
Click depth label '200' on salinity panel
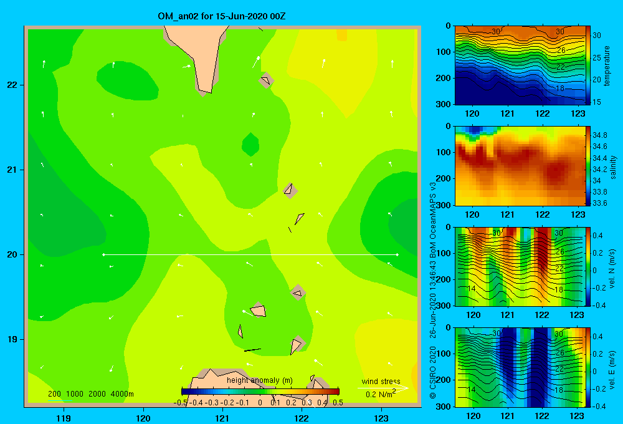click(444, 178)
